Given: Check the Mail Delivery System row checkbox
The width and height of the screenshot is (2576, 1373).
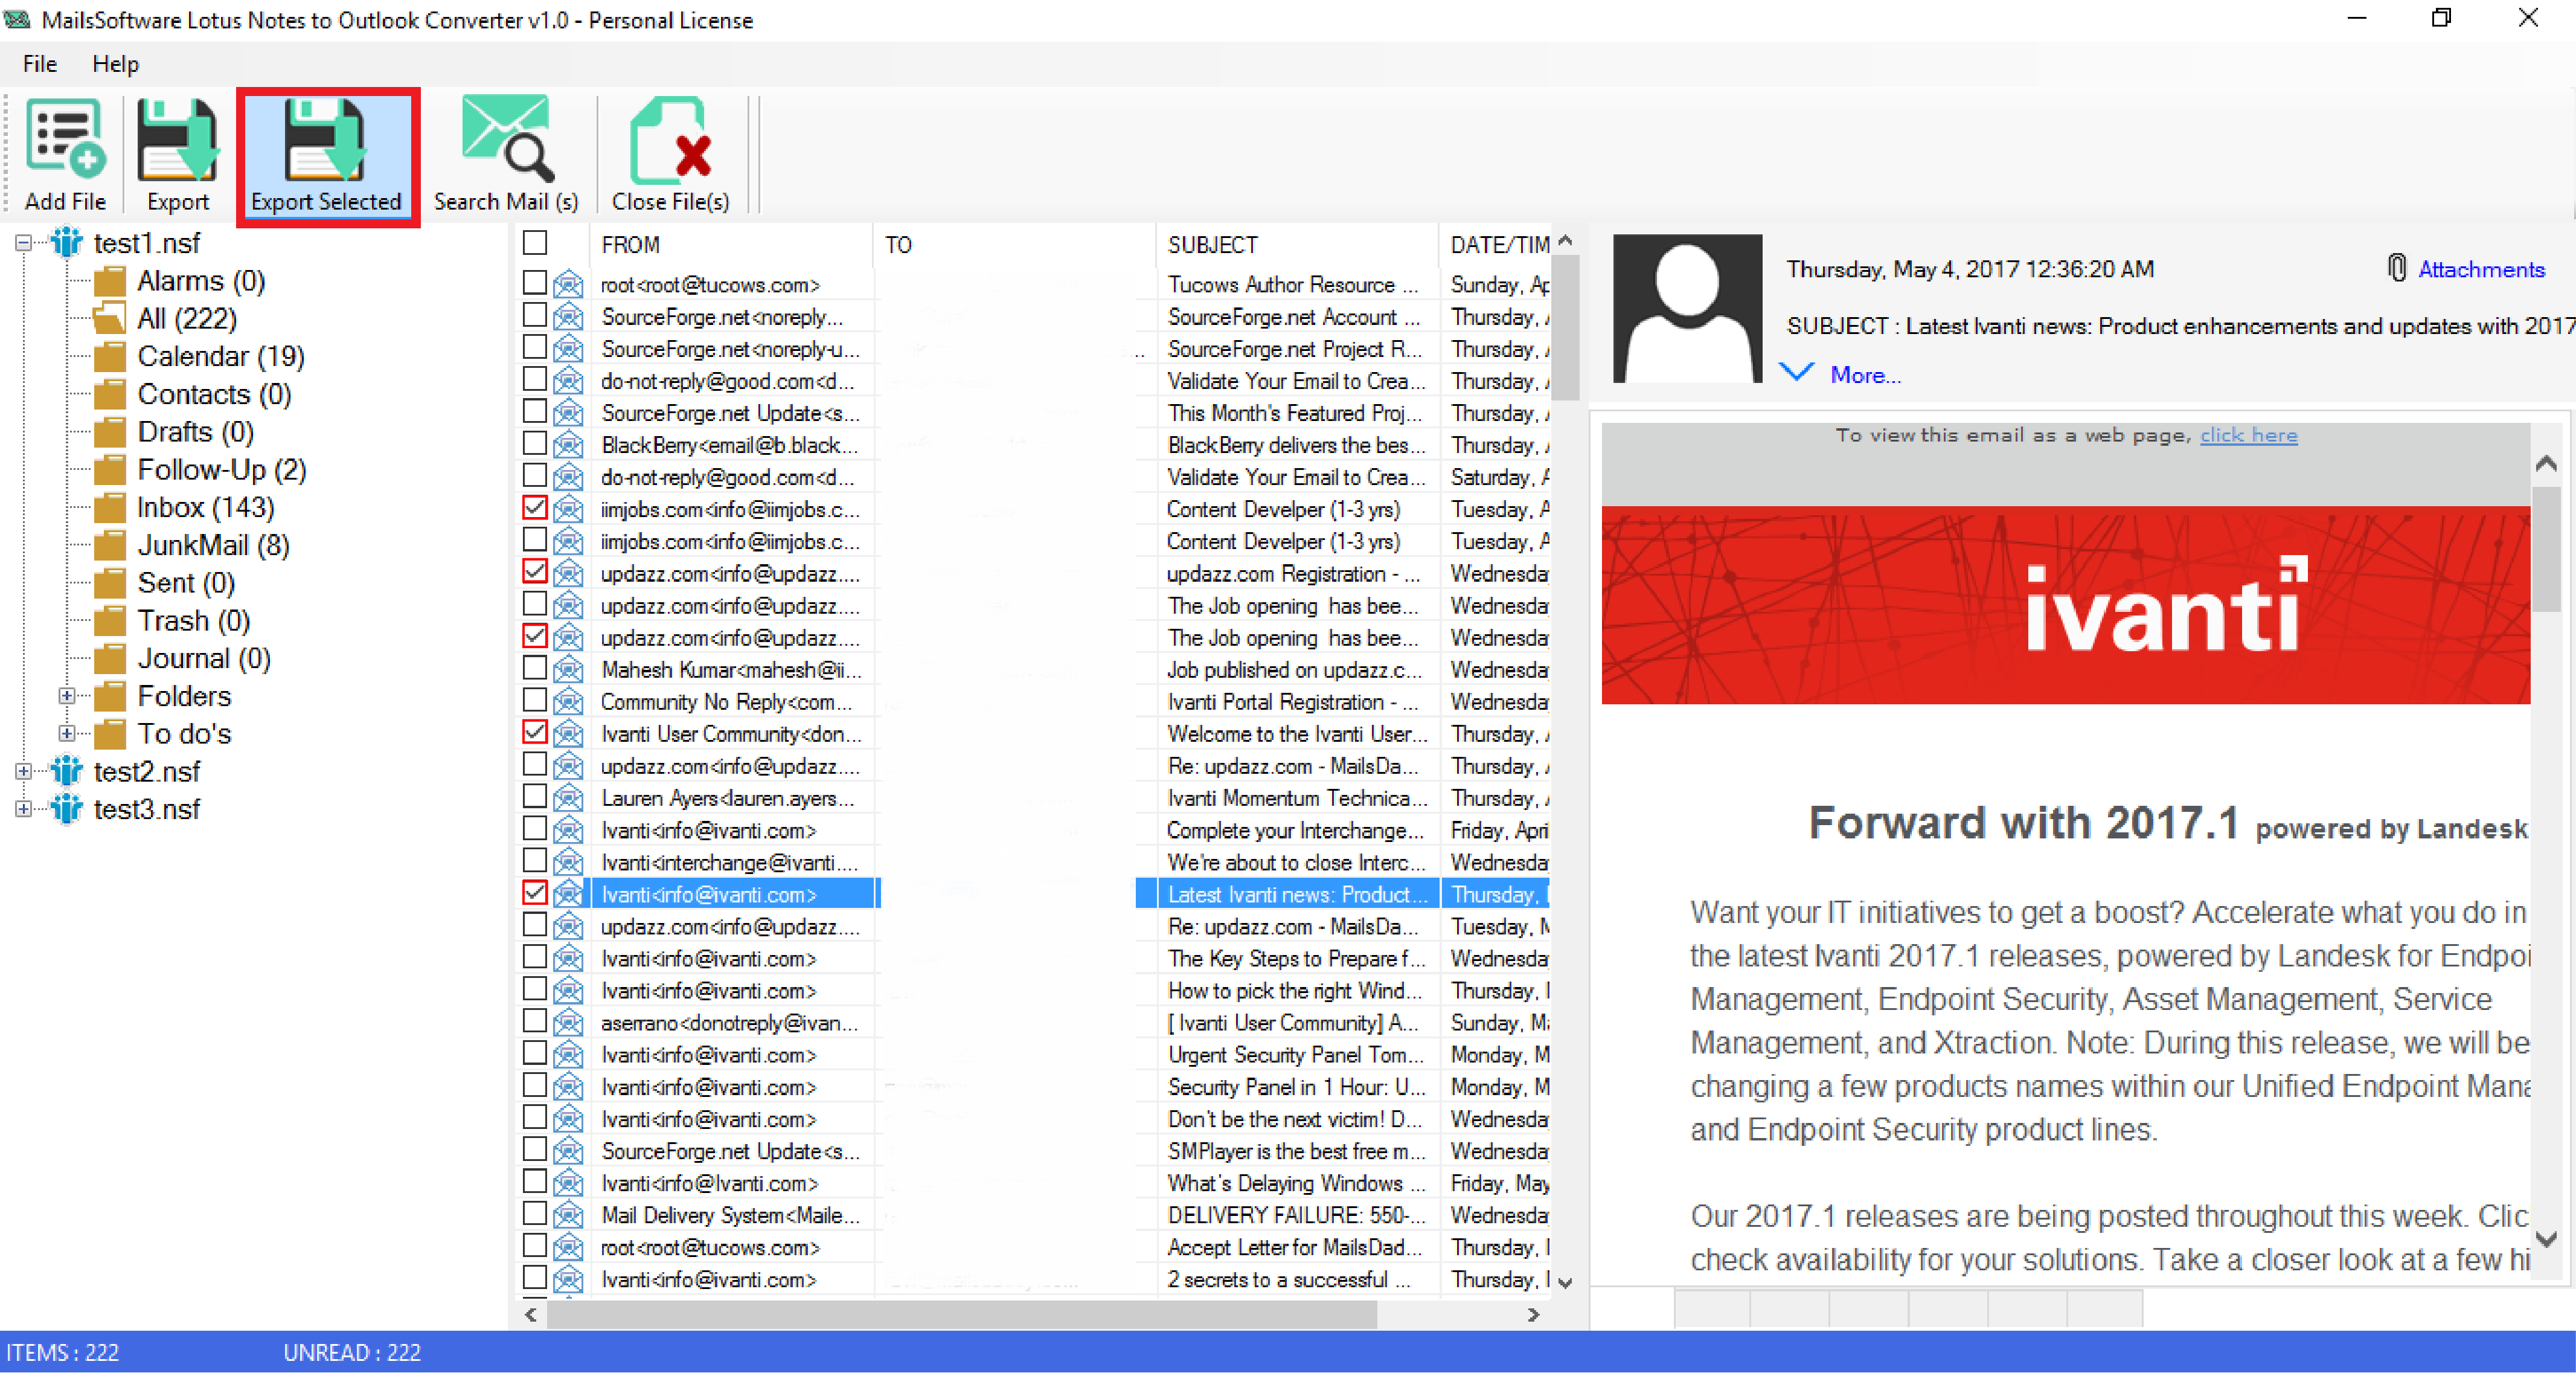Looking at the screenshot, I should coord(535,1214).
